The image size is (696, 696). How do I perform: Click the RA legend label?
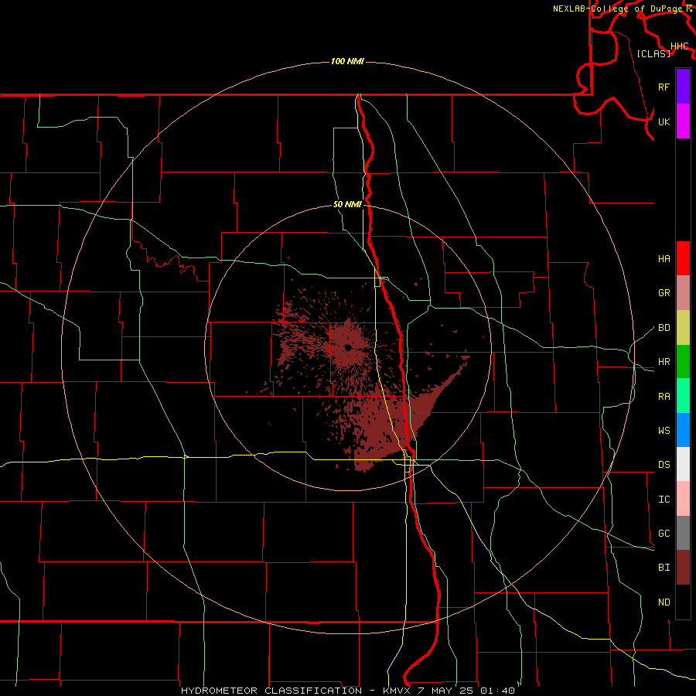click(664, 397)
